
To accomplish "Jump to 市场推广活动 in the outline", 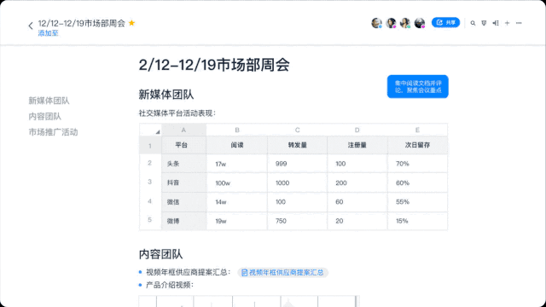I will (53, 132).
